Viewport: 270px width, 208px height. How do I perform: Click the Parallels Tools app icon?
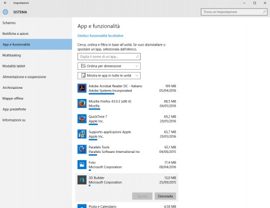(x=82, y=150)
